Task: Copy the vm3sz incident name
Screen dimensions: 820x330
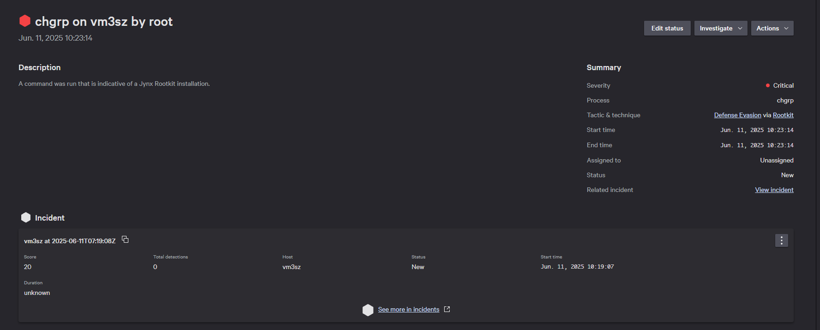Action: pyautogui.click(x=125, y=239)
